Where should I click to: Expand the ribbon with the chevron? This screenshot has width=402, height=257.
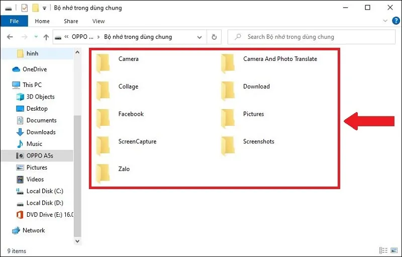pyautogui.click(x=385, y=21)
